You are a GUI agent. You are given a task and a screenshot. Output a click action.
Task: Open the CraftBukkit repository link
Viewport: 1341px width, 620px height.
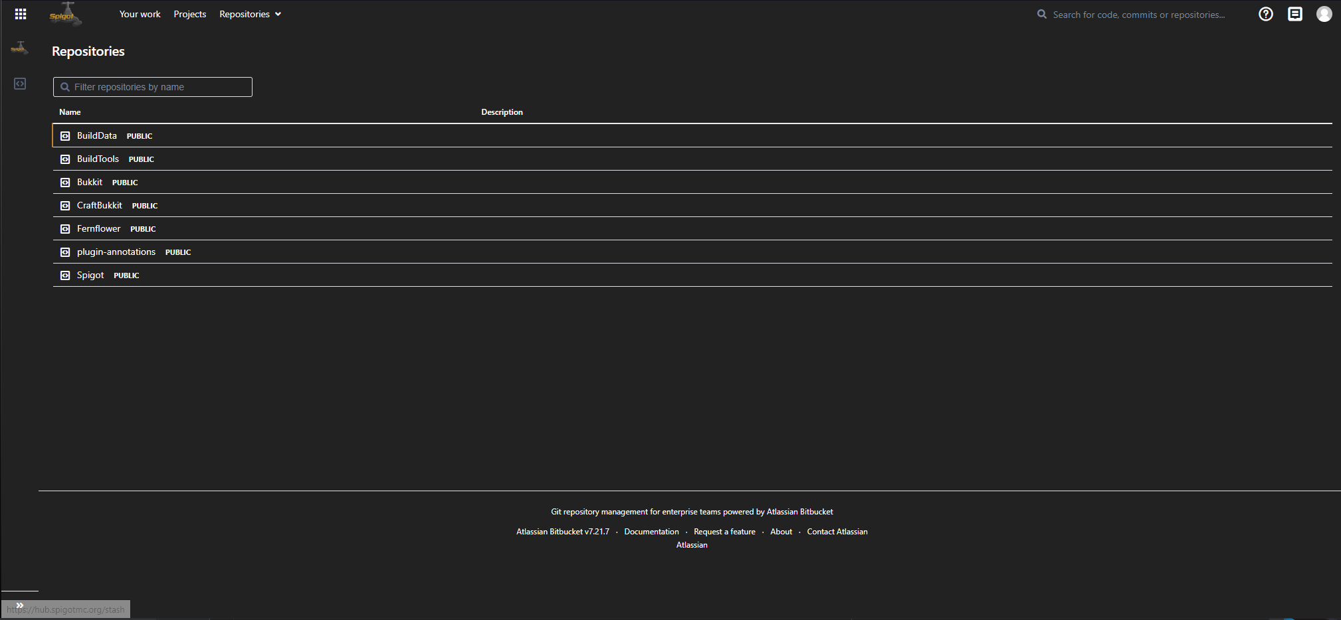click(100, 205)
